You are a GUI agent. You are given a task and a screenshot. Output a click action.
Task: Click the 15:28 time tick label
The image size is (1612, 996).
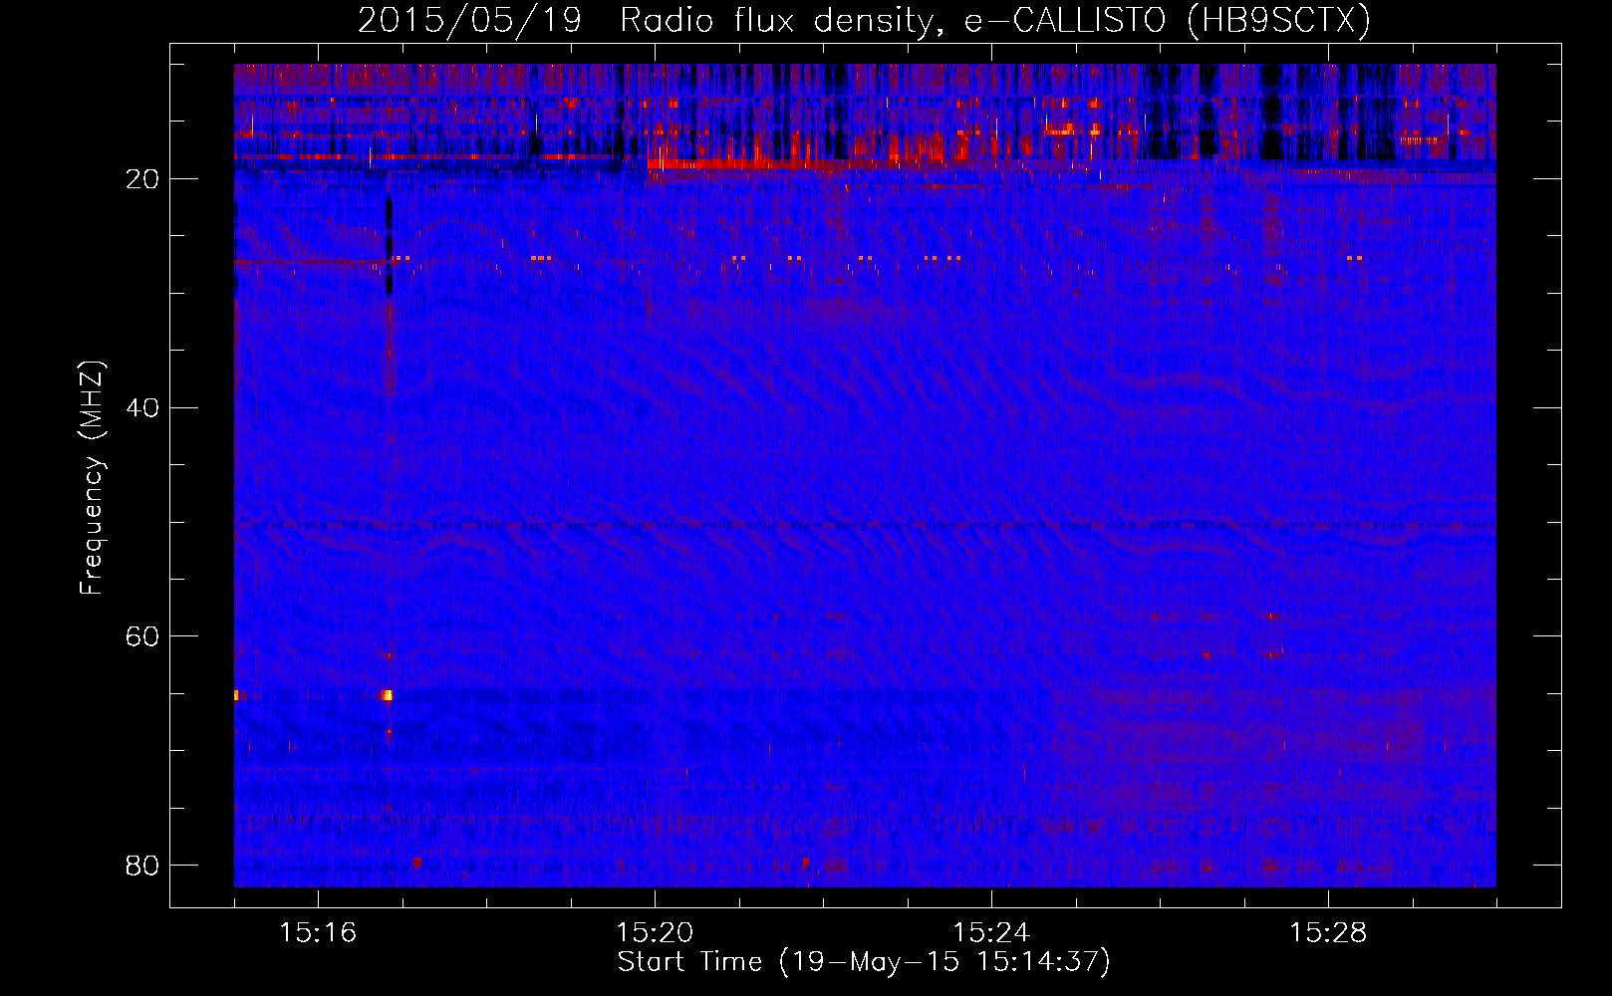[x=1328, y=933]
